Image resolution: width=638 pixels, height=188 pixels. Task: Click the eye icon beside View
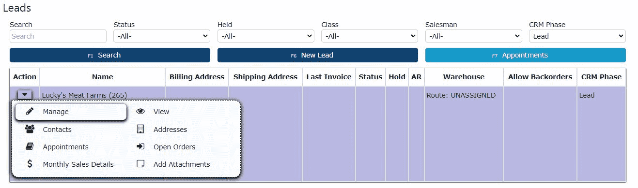coord(140,112)
